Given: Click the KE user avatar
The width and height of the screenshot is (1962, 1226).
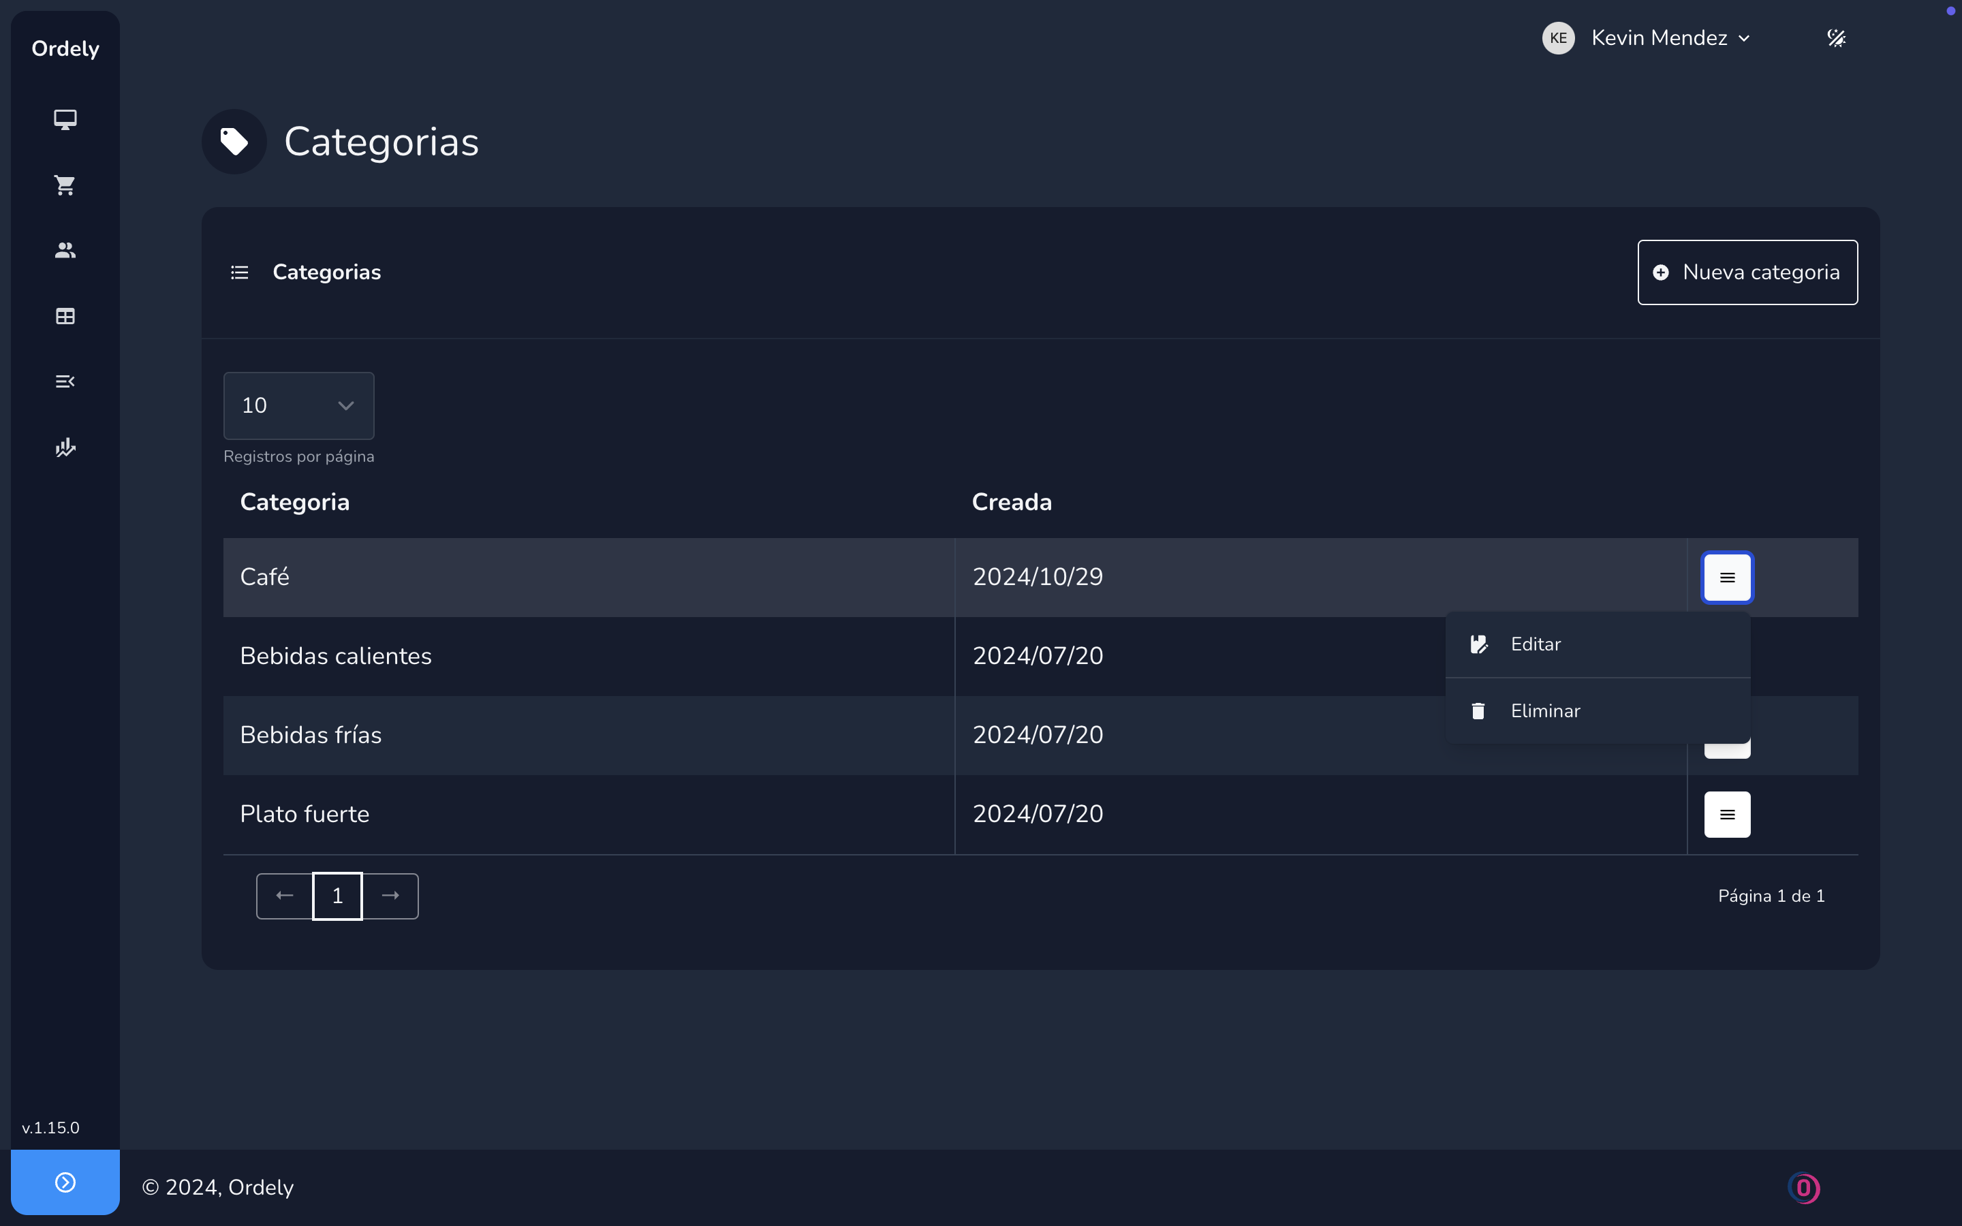Looking at the screenshot, I should (x=1557, y=38).
